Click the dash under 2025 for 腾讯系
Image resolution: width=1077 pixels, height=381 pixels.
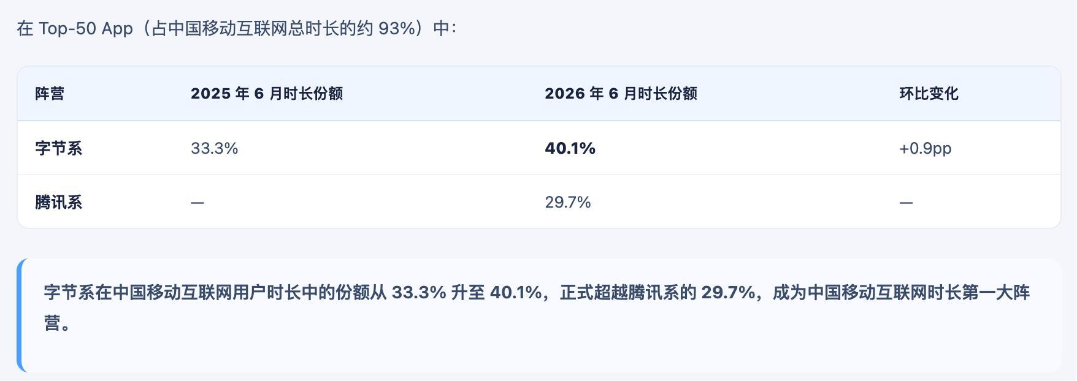tap(197, 203)
